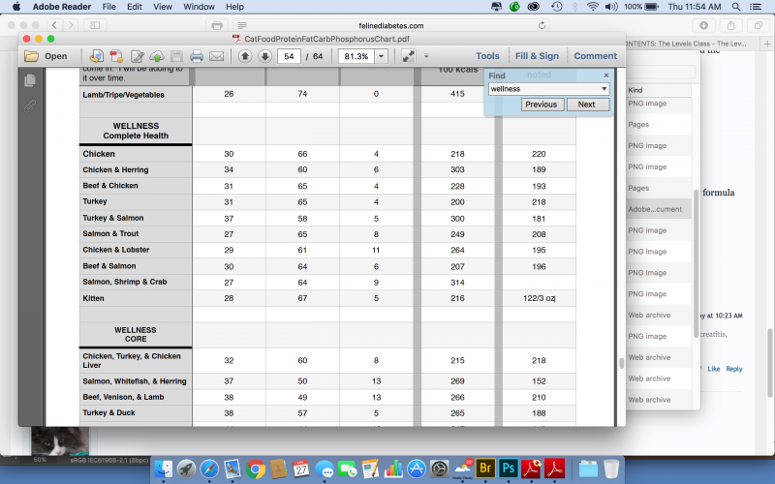Click the Wi-Fi status icon
775x484 pixels.
point(592,7)
